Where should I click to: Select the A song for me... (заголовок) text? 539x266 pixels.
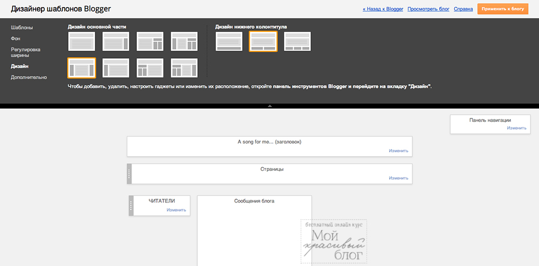pyautogui.click(x=269, y=142)
